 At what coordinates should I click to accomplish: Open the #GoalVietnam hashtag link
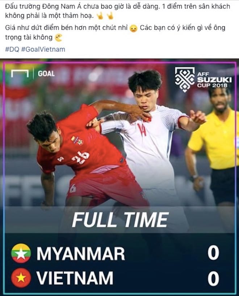click(x=43, y=50)
